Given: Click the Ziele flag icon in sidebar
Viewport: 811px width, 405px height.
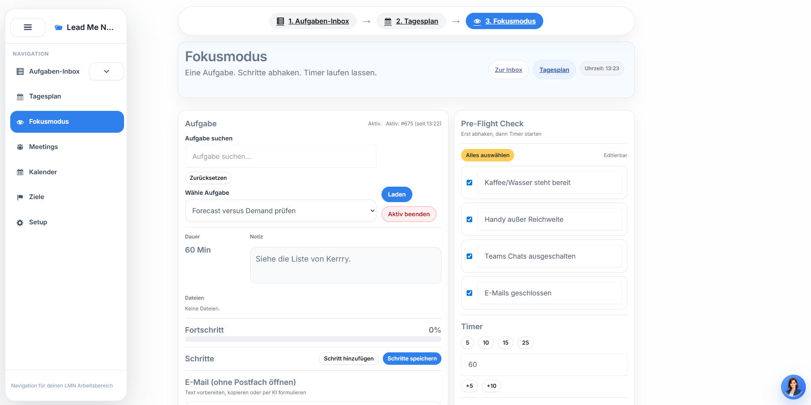Looking at the screenshot, I should (20, 197).
